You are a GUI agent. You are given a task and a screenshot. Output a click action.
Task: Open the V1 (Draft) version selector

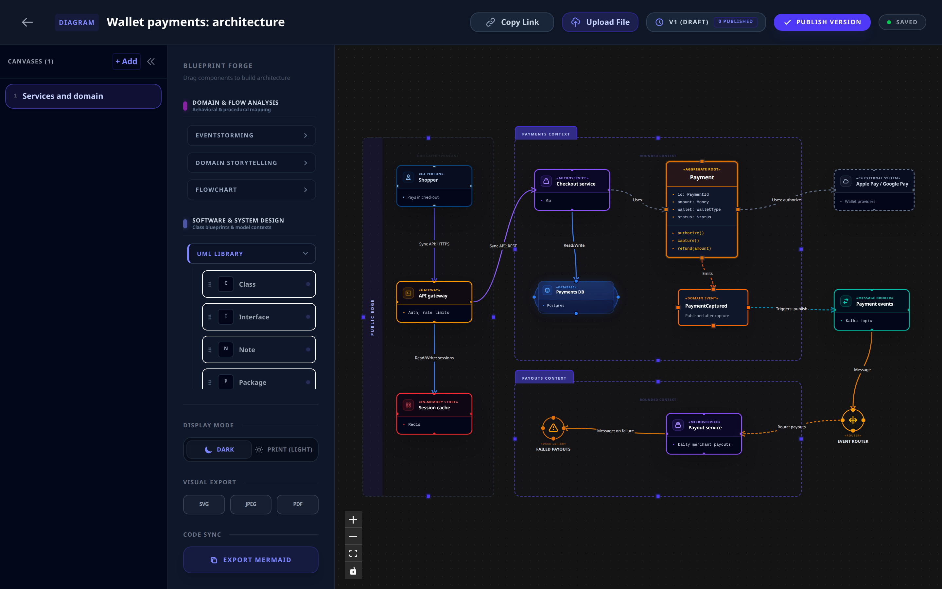(x=706, y=22)
